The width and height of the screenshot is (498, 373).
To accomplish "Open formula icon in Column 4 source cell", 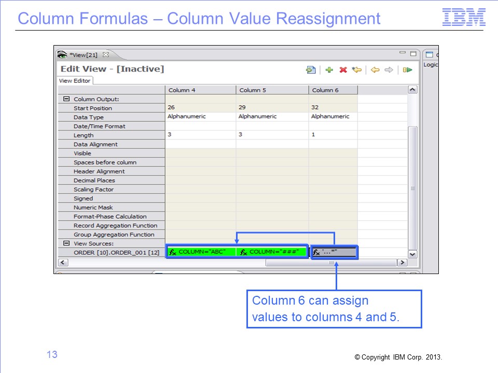I will 172,252.
